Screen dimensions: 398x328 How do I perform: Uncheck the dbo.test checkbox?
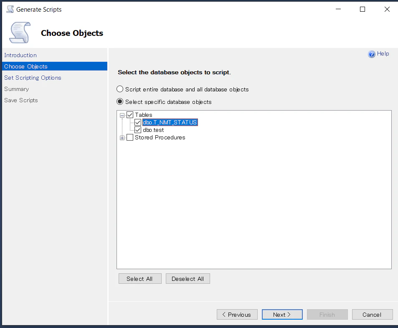pos(138,130)
